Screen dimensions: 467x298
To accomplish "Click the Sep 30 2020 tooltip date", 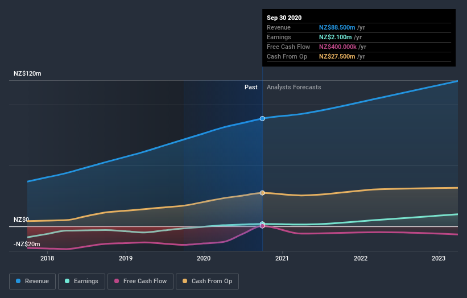I will [x=284, y=18].
